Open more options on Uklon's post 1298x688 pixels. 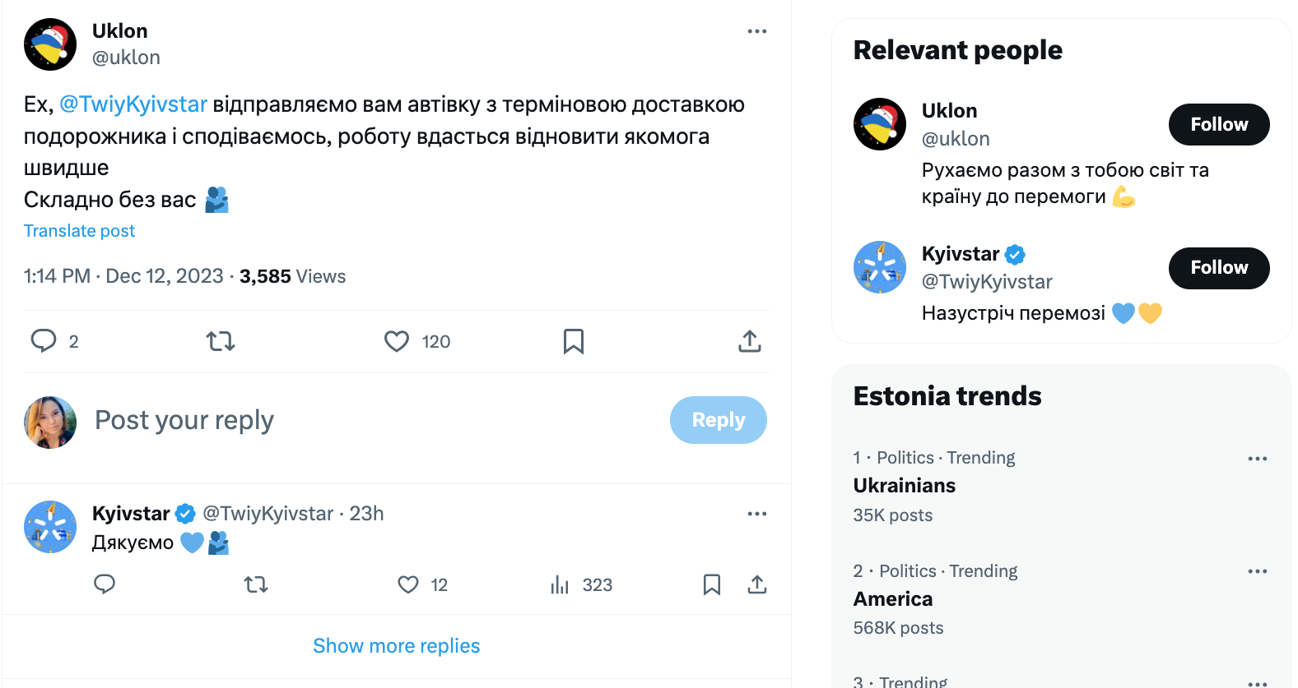(x=757, y=31)
